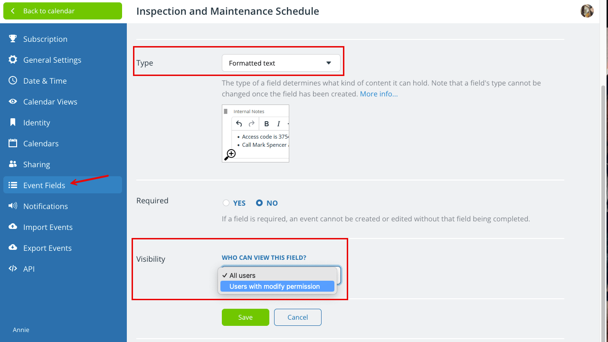Click the API code icon
Viewport: 608px width, 342px height.
[x=13, y=269]
